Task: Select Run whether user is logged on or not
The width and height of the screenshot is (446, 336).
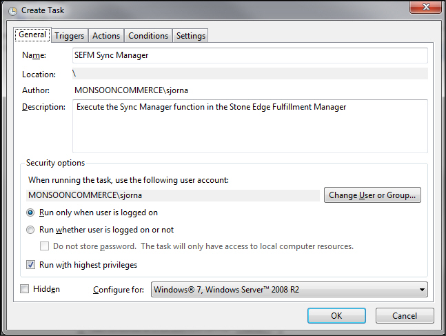Action: [x=30, y=230]
